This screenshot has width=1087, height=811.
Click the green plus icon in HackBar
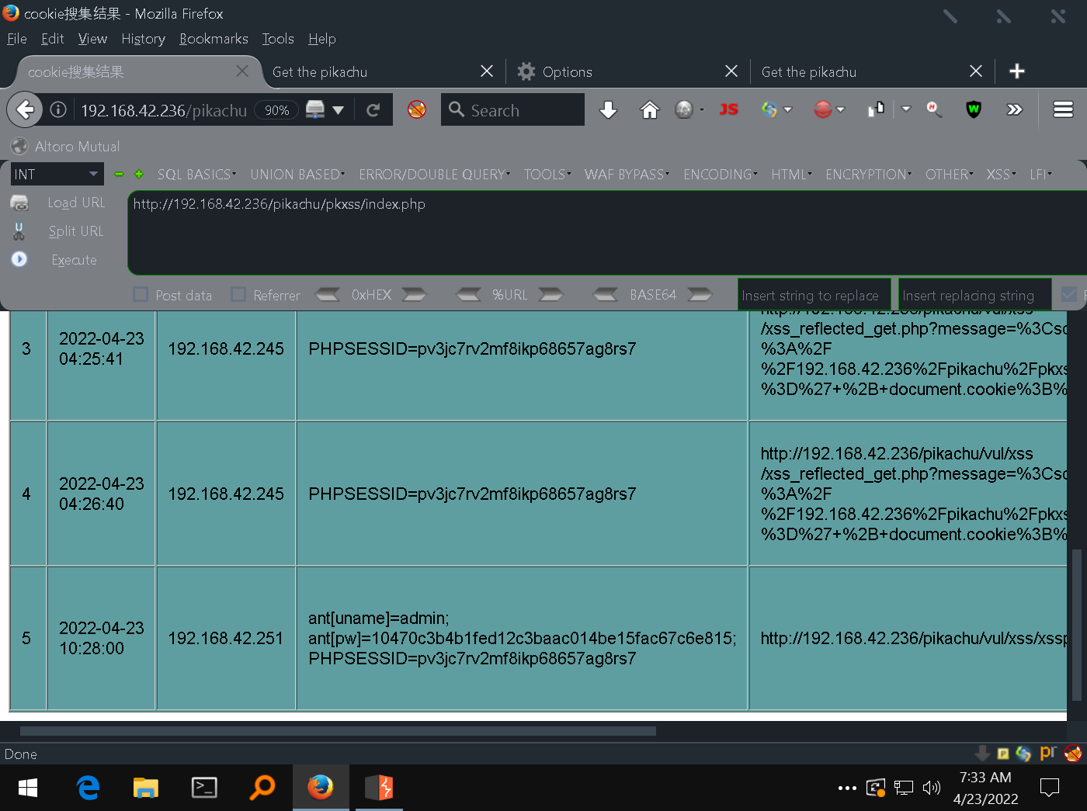click(139, 175)
